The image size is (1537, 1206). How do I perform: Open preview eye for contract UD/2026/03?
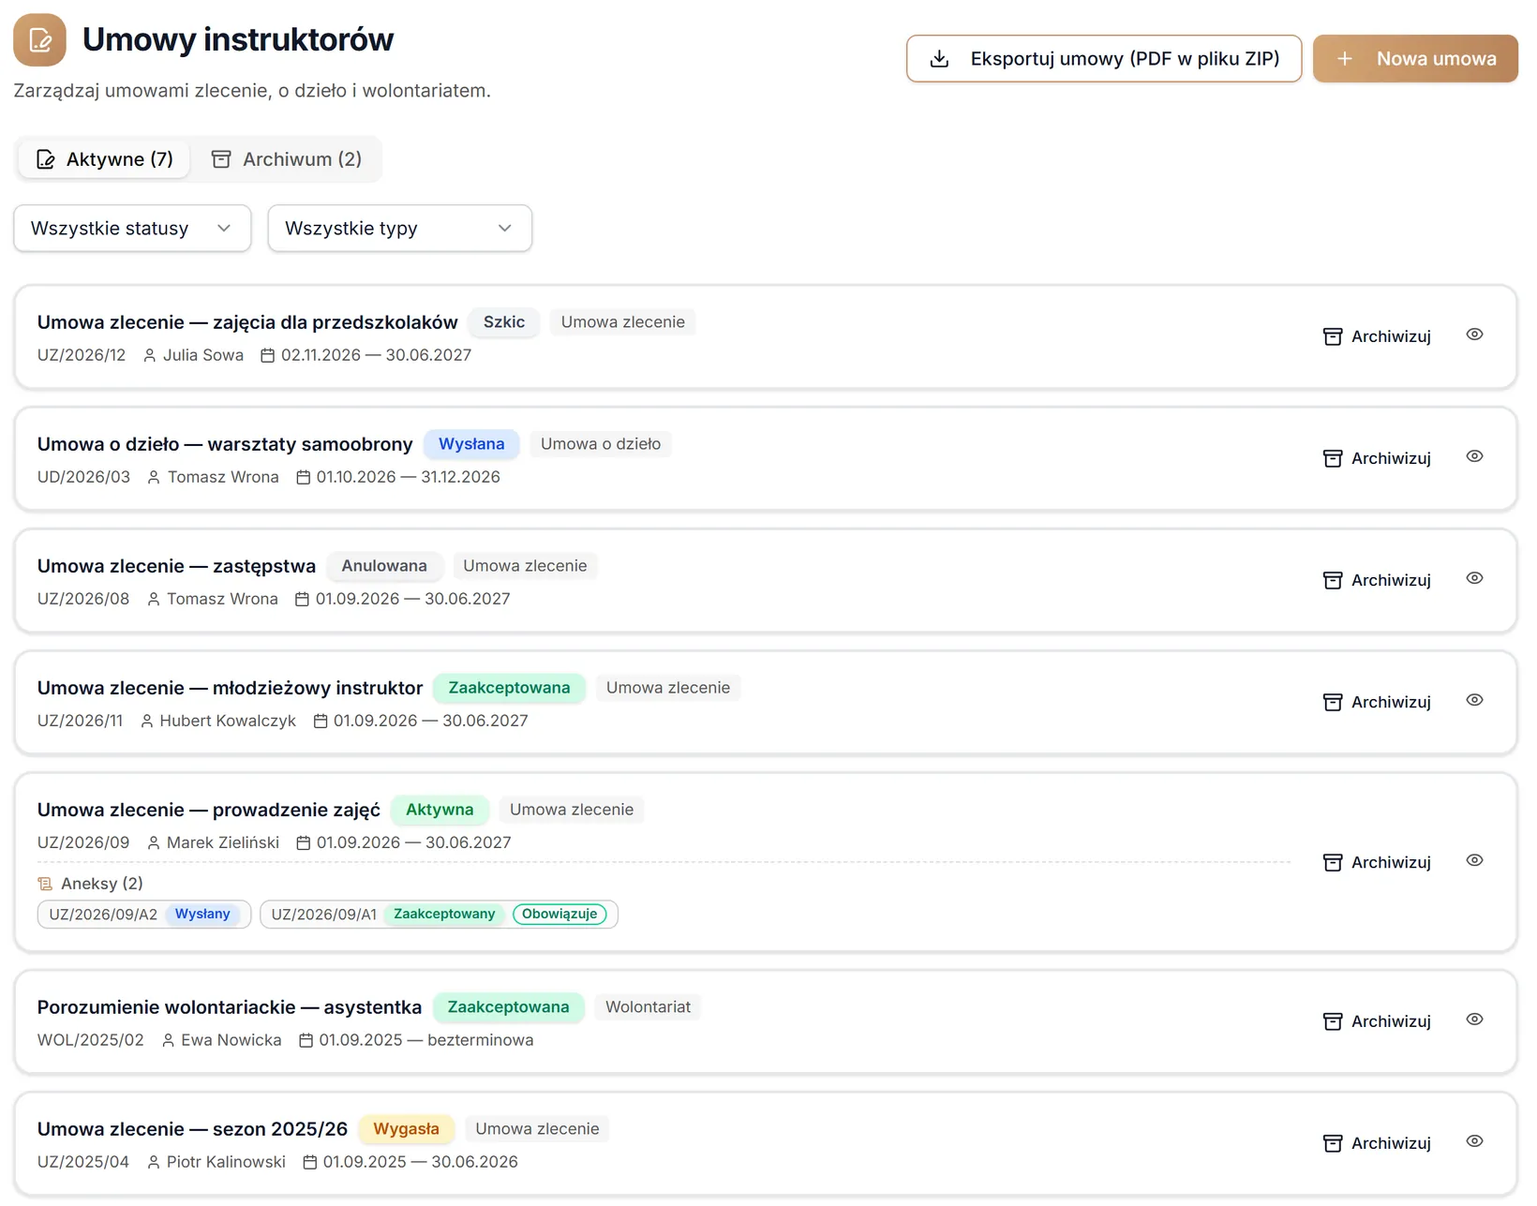point(1474,456)
